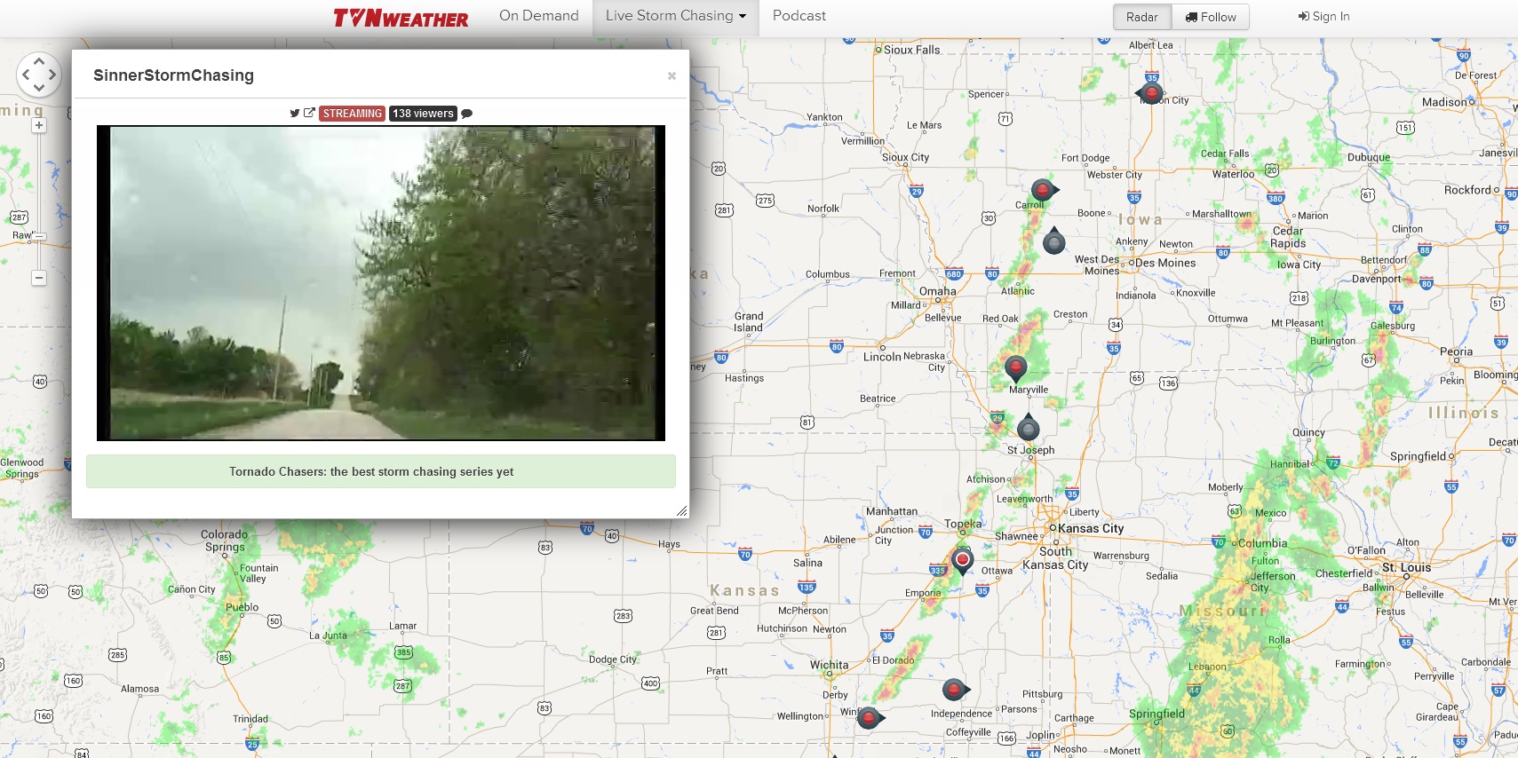Image resolution: width=1518 pixels, height=758 pixels.
Task: Select the red chaser marker south of Topeka
Action: click(x=963, y=561)
